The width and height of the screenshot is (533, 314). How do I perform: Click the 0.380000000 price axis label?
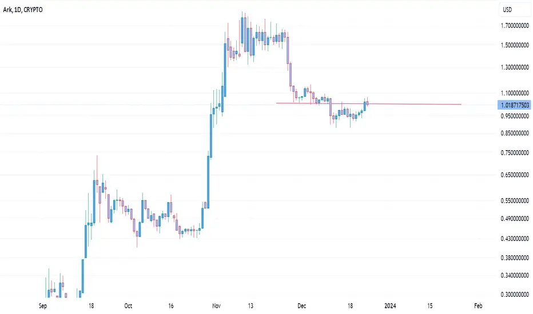(x=515, y=258)
